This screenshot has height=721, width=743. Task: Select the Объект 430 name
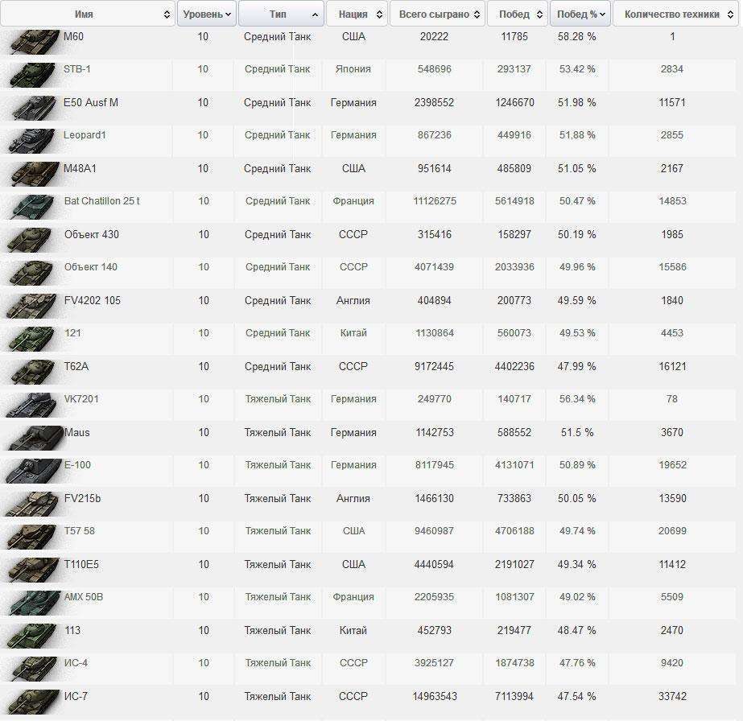click(x=92, y=234)
